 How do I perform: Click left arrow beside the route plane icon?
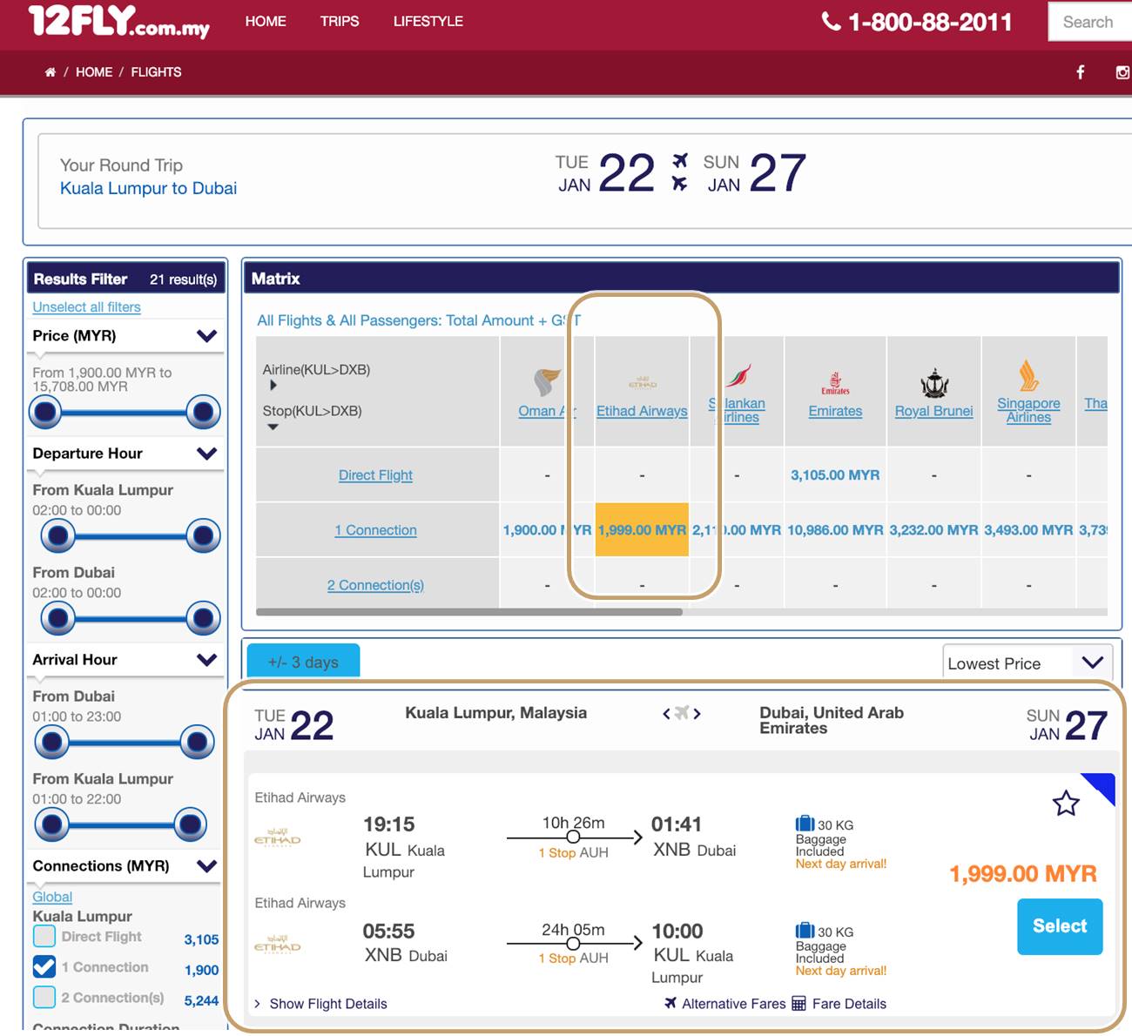666,714
